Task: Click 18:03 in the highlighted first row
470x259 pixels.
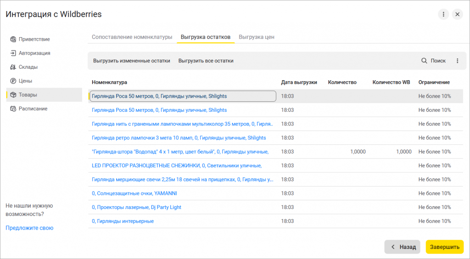Action: [x=287, y=96]
